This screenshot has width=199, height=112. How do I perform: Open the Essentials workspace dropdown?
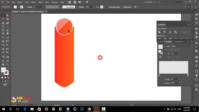[x=150, y=2]
